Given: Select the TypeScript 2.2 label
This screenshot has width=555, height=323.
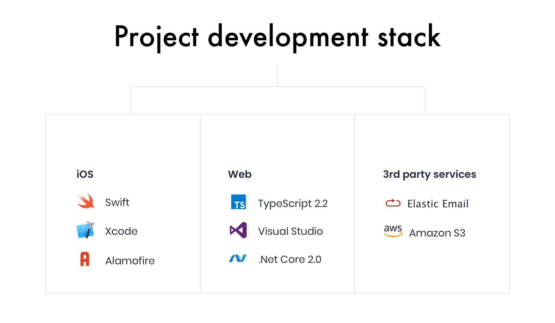Looking at the screenshot, I should [x=293, y=204].
